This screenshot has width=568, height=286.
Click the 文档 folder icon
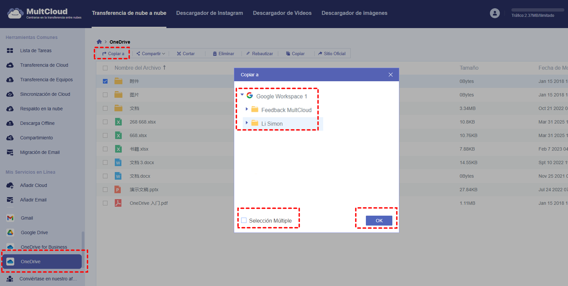118,108
